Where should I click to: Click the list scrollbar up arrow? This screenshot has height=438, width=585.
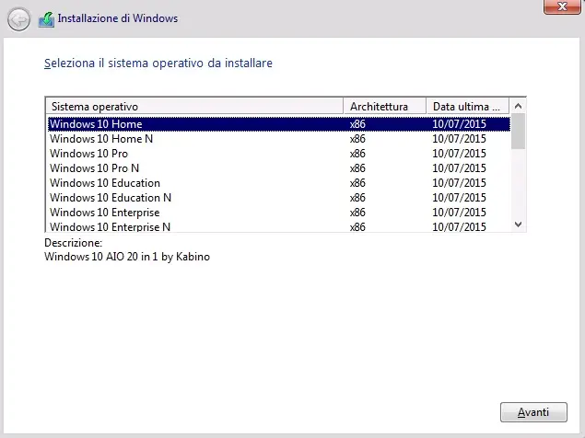[x=518, y=106]
